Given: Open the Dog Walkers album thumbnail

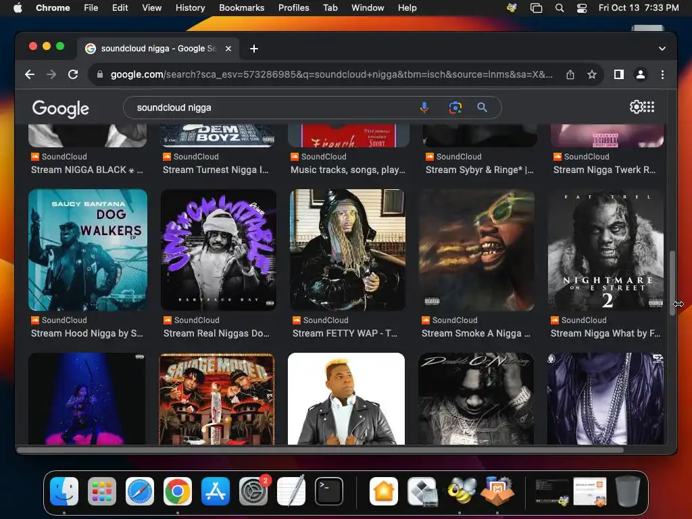Looking at the screenshot, I should tap(88, 250).
